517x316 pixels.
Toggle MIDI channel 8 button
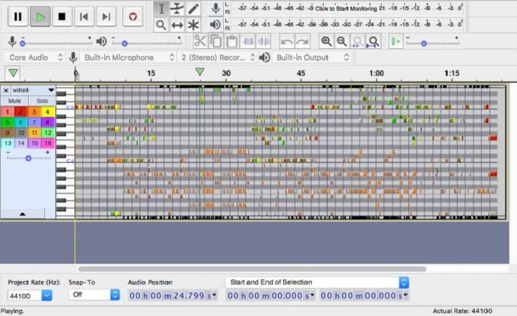click(47, 123)
